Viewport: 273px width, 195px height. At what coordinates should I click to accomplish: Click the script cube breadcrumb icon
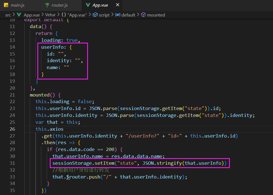[x=95, y=15]
